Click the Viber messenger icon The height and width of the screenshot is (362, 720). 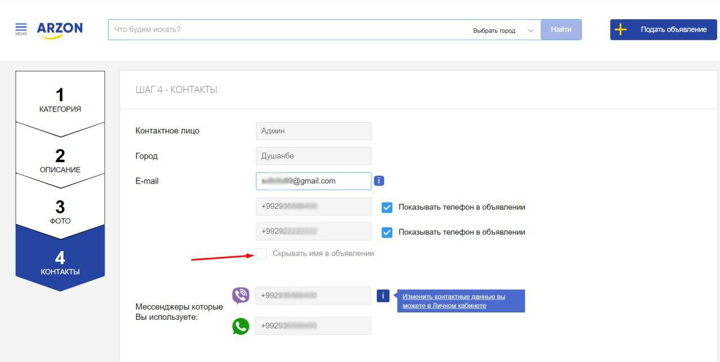pos(241,296)
